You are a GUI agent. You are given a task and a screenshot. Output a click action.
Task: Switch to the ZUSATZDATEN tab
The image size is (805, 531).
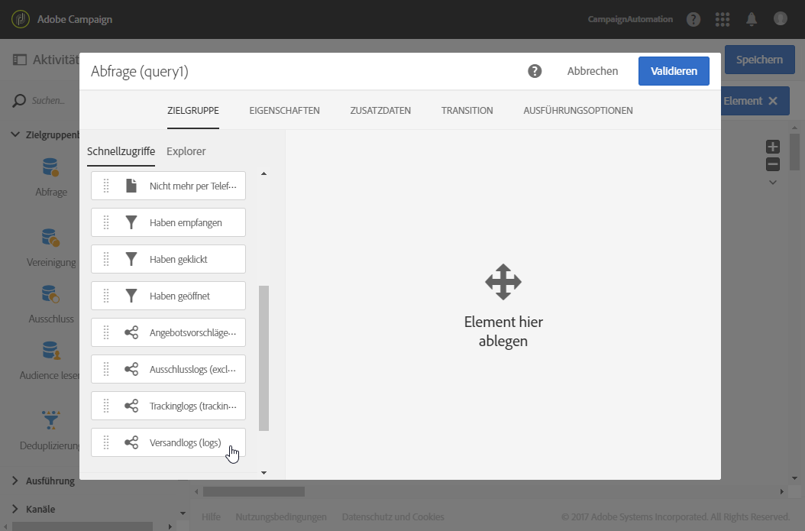pos(380,111)
